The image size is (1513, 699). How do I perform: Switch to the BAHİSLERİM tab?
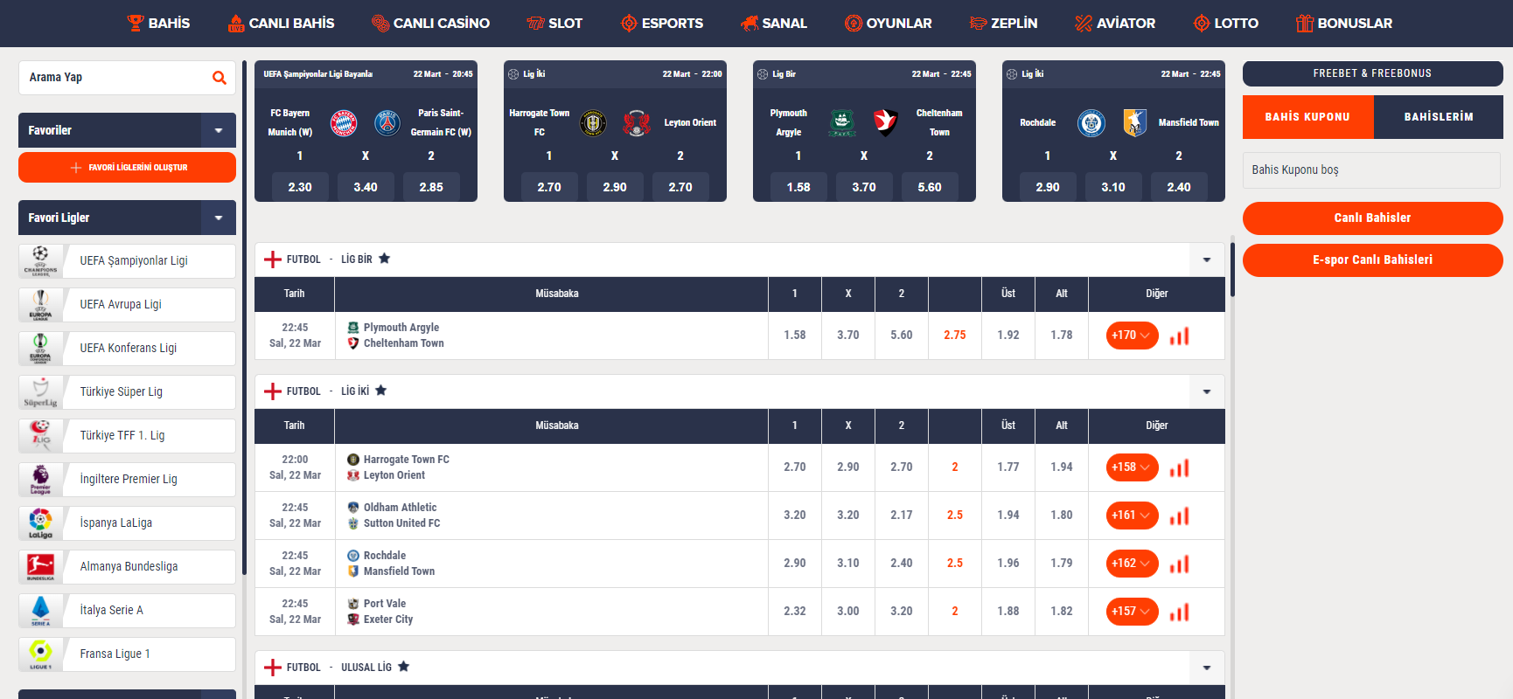[1439, 117]
